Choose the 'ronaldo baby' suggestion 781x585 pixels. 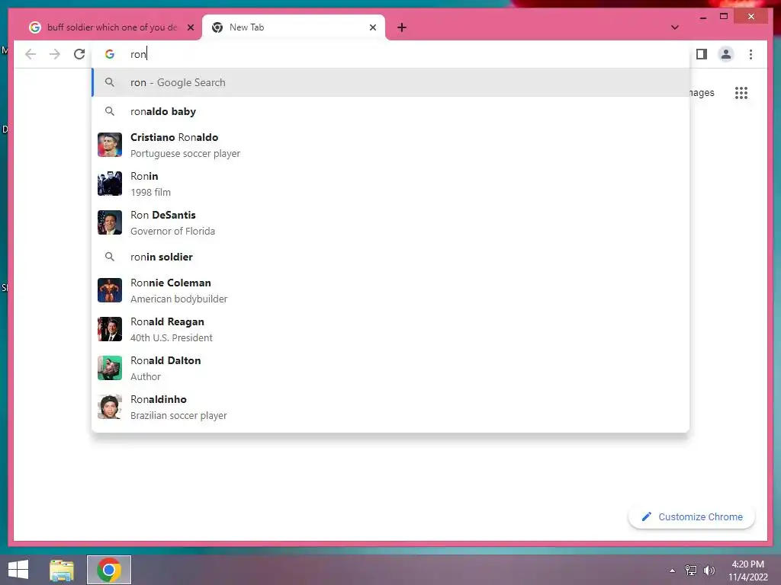[x=390, y=111]
